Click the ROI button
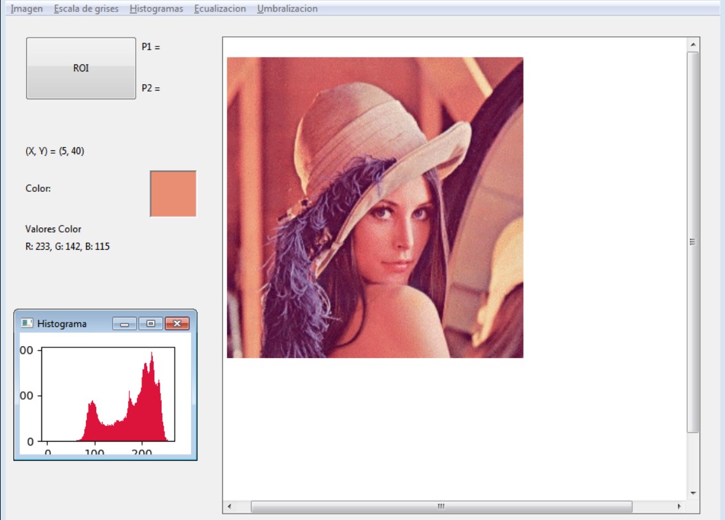The height and width of the screenshot is (520, 725). point(81,68)
